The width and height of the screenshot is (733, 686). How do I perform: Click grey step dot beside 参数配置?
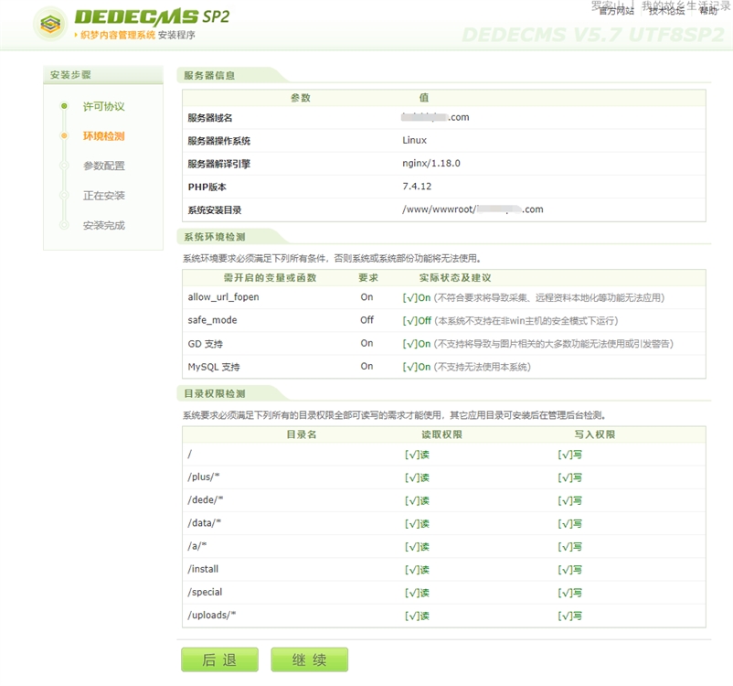point(64,166)
